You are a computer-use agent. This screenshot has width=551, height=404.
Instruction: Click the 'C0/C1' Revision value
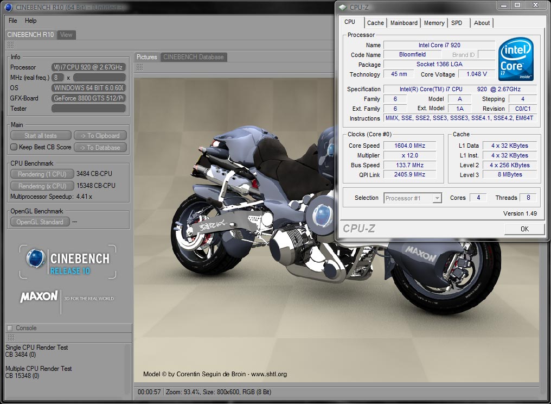(x=523, y=109)
